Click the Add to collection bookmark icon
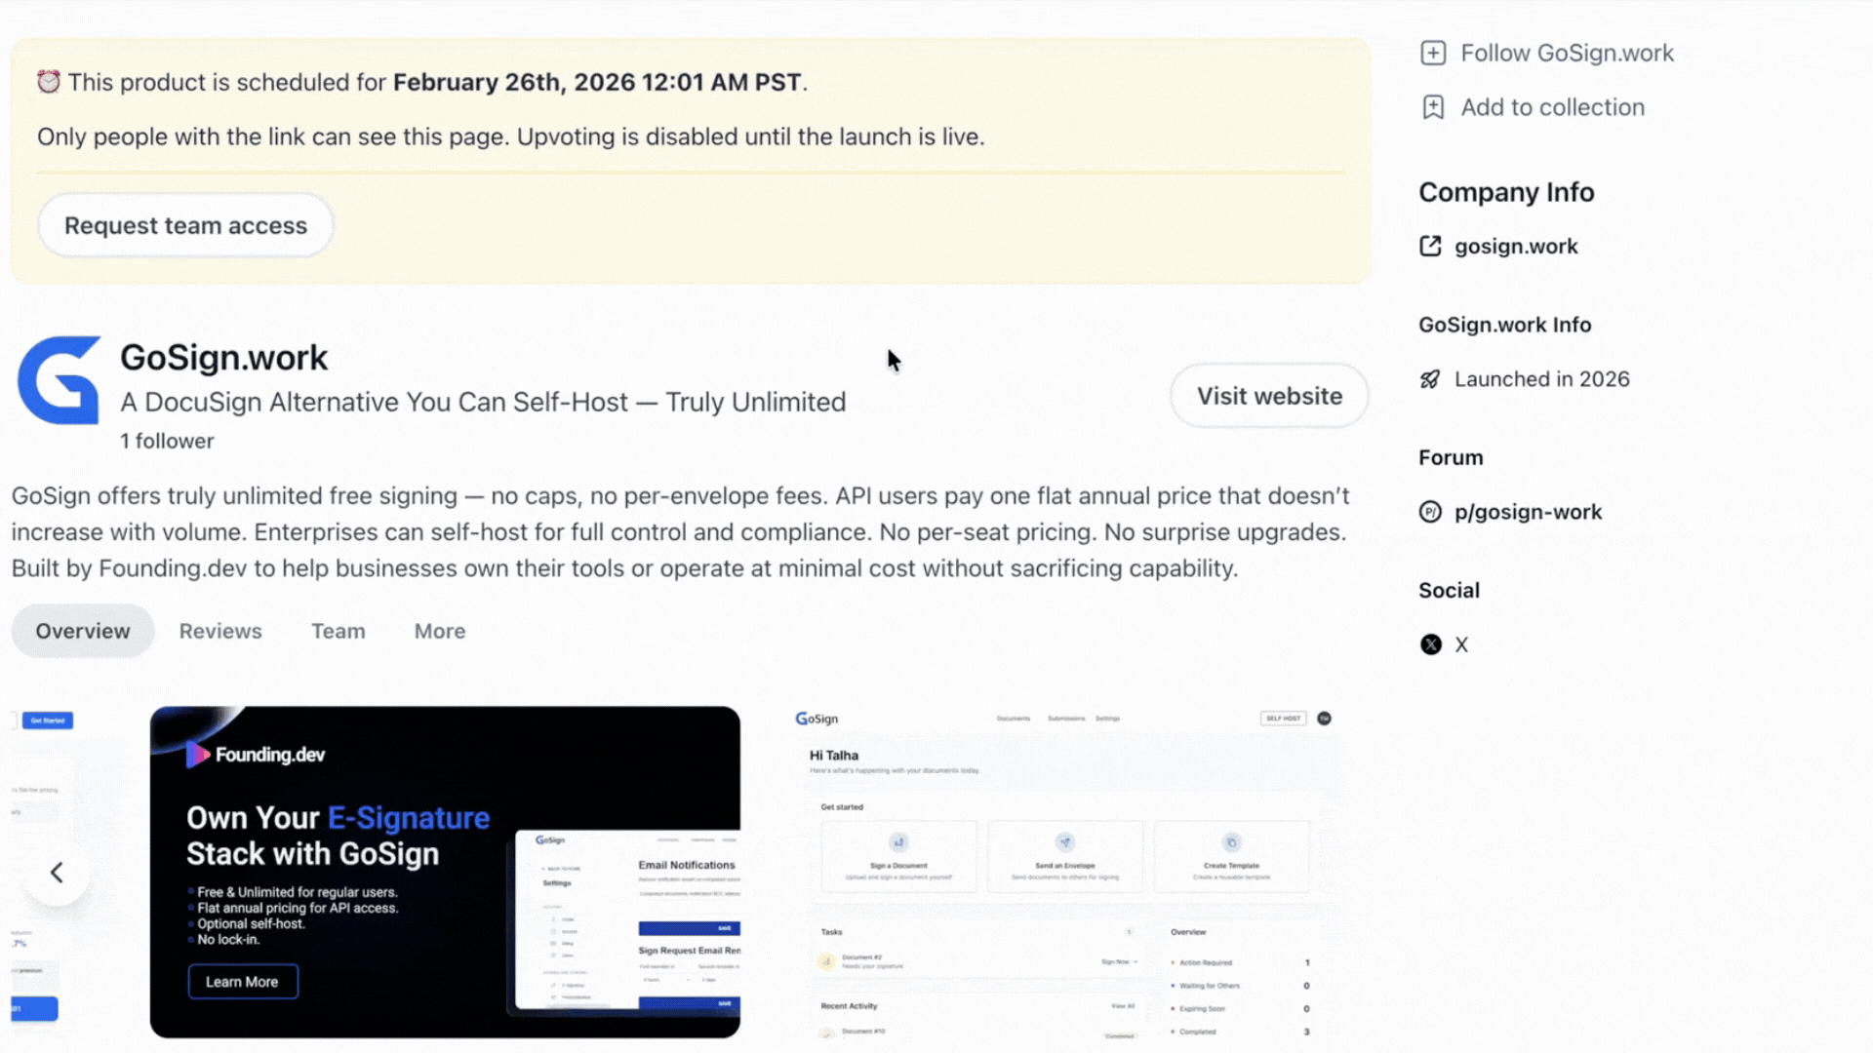The width and height of the screenshot is (1873, 1053). (x=1433, y=107)
